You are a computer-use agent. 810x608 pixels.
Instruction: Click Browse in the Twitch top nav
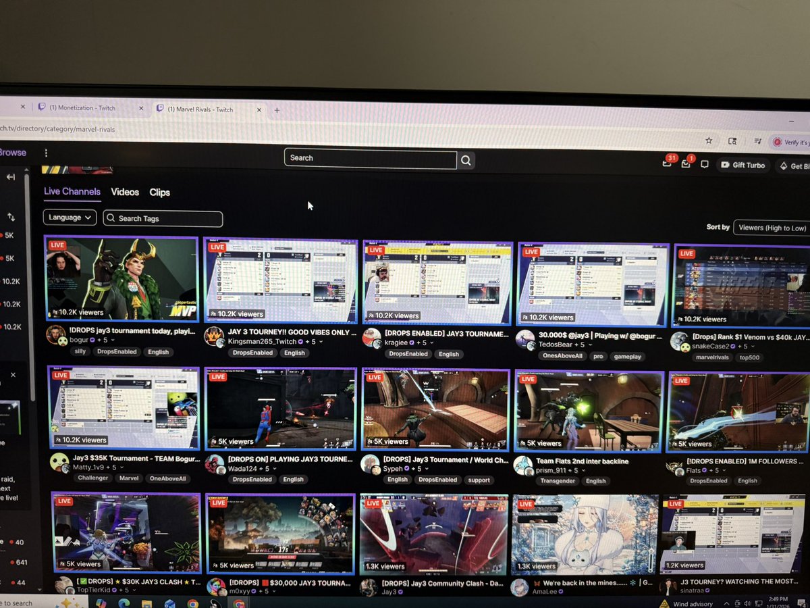(13, 153)
